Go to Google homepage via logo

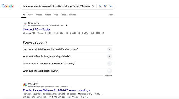(8, 6)
